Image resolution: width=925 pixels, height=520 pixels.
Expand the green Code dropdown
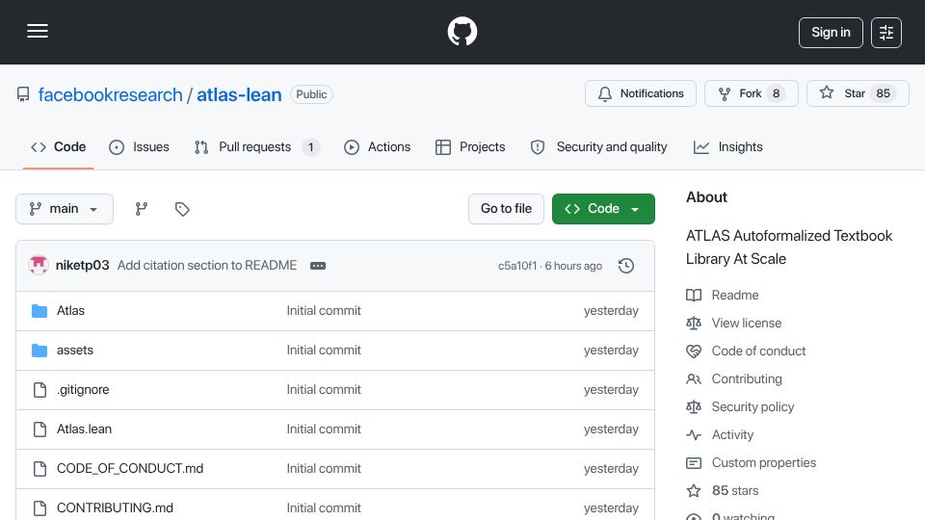pos(603,209)
